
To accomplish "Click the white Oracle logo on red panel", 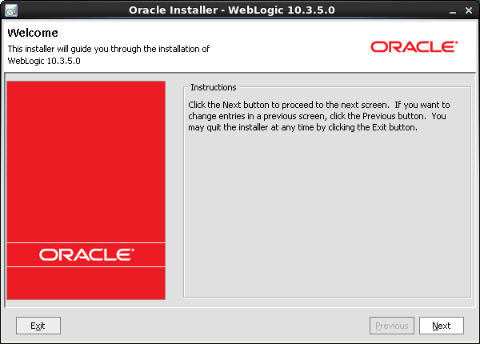I will [x=86, y=254].
